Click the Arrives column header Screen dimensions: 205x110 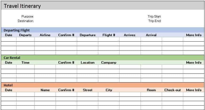(130, 35)
